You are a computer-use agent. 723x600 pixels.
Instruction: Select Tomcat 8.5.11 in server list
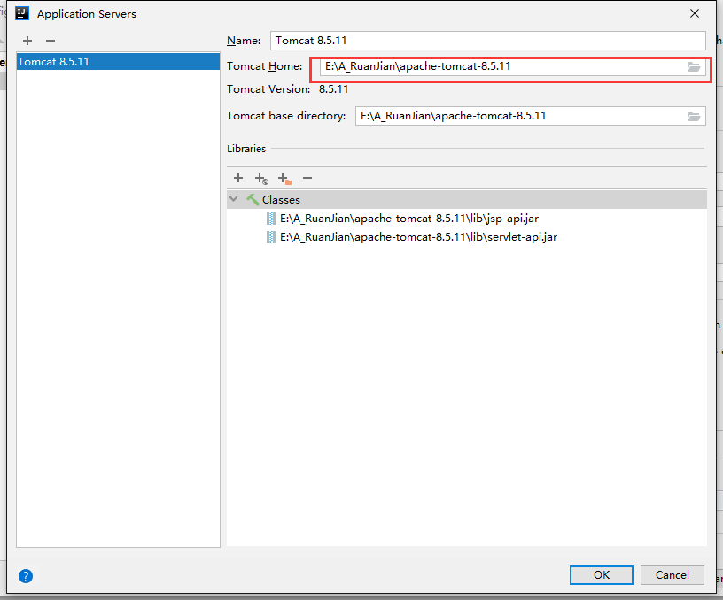(118, 62)
